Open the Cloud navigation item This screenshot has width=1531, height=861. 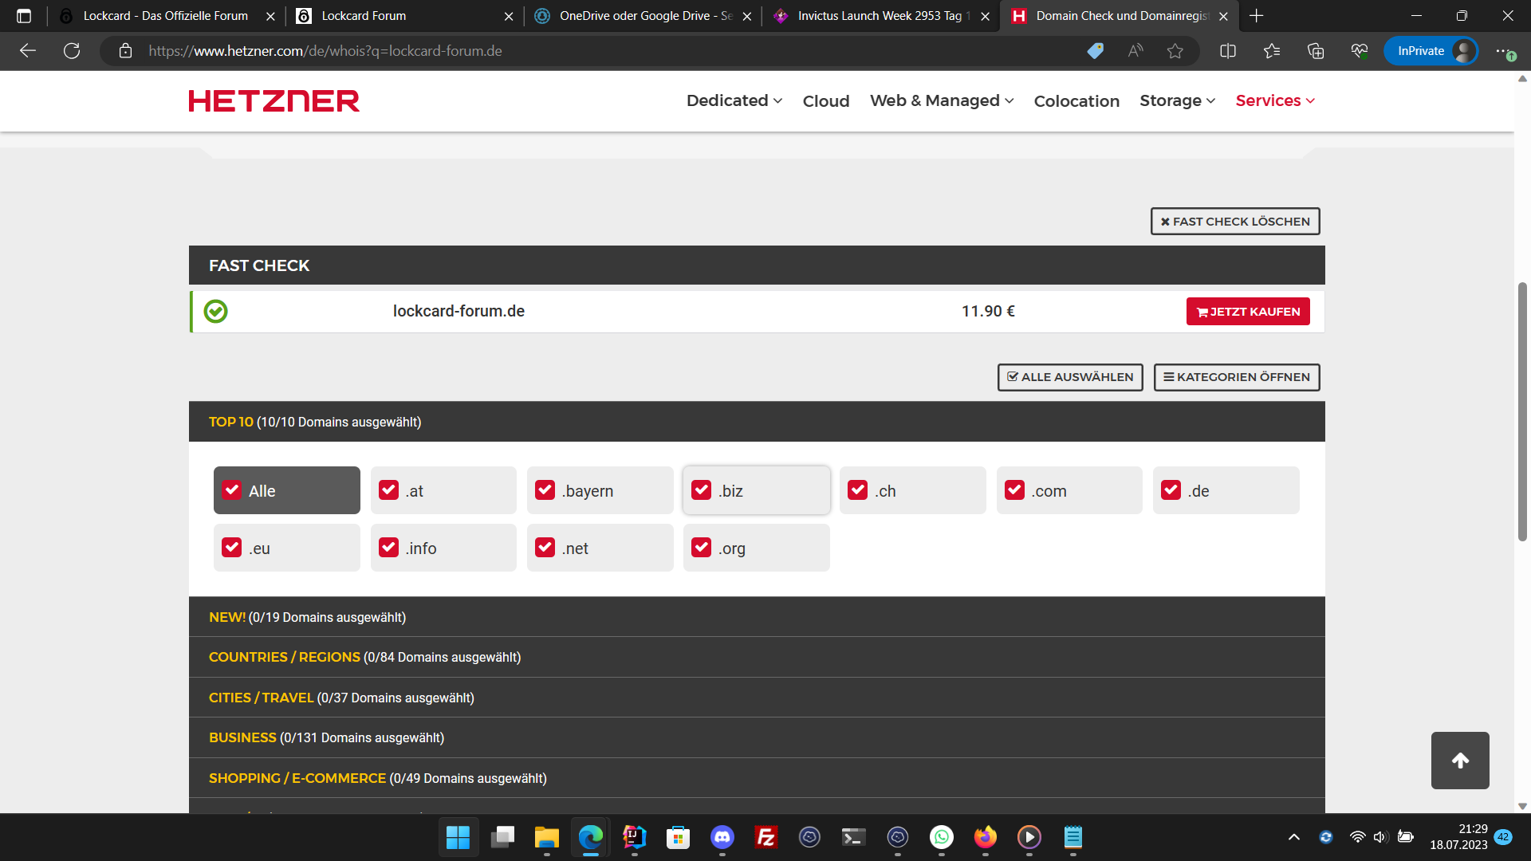point(826,101)
